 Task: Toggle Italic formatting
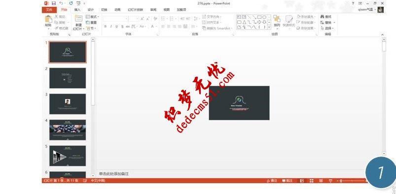click(x=111, y=26)
